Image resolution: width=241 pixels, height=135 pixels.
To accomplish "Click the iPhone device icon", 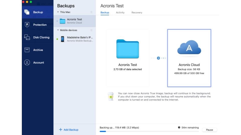I will 63,39.
